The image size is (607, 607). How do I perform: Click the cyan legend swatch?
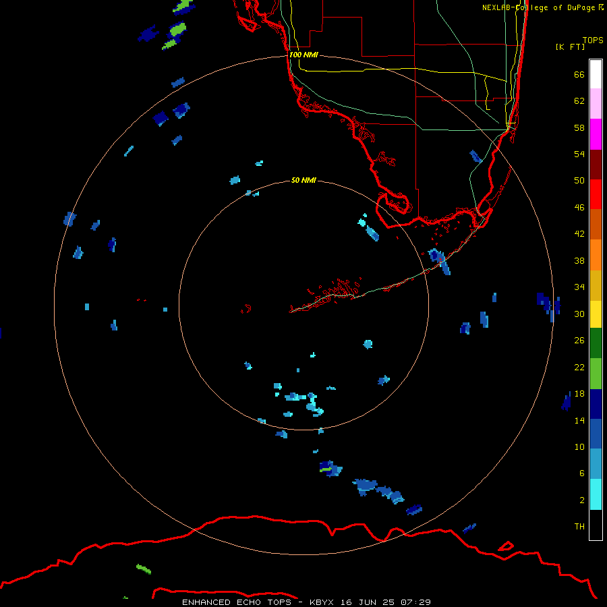[x=596, y=494]
